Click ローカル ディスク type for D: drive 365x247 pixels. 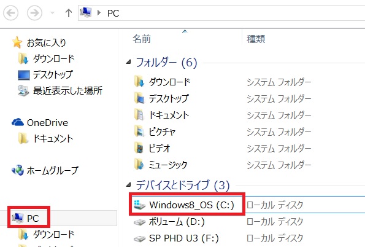coord(275,222)
